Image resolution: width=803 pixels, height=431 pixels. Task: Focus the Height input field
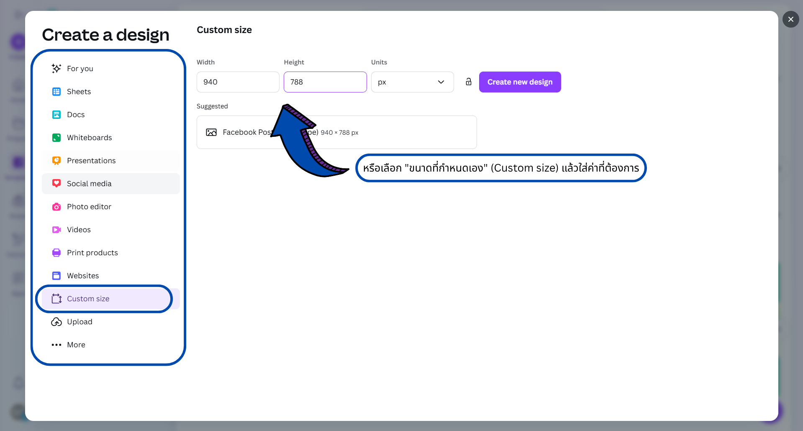325,82
